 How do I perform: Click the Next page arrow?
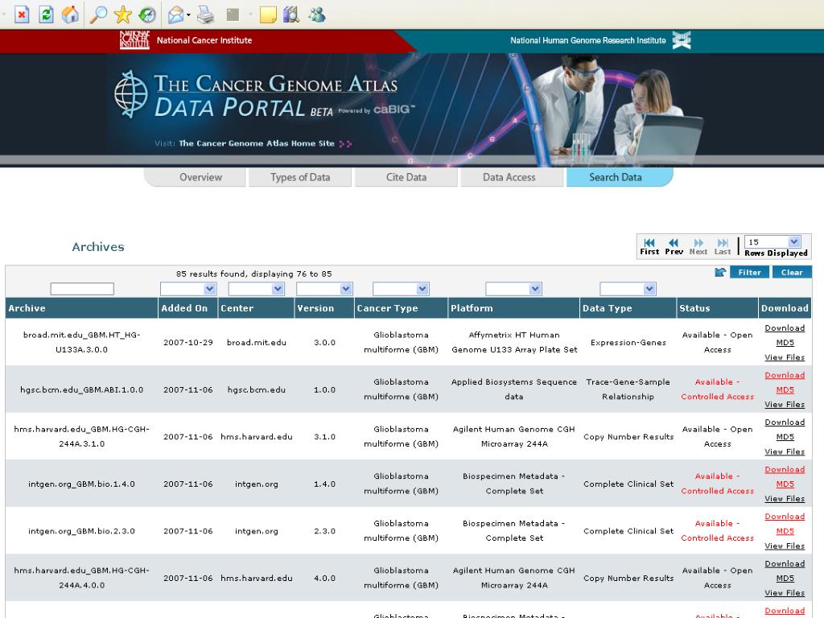click(698, 246)
